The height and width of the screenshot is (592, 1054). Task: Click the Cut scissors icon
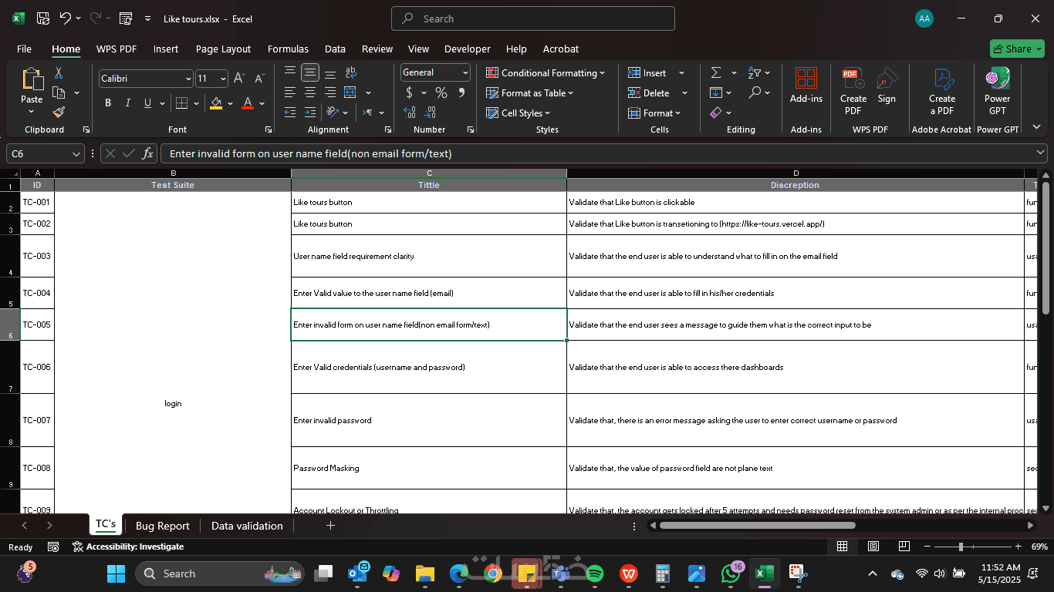coord(59,73)
